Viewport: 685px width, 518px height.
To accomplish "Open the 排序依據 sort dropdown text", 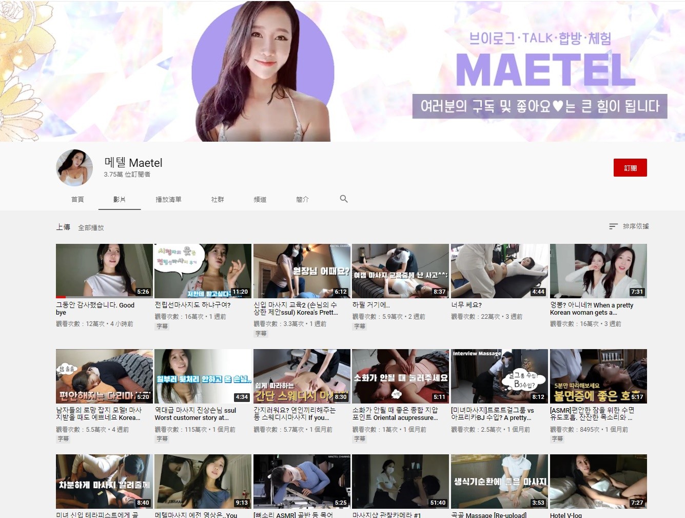I will click(636, 226).
